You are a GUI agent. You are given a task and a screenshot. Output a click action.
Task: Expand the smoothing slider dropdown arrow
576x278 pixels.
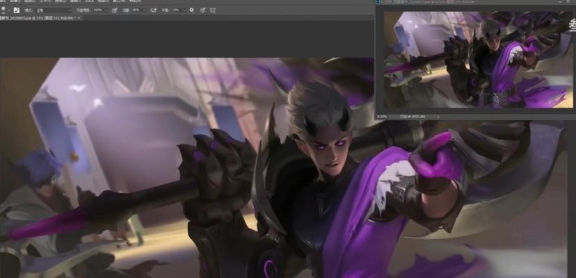pos(184,10)
